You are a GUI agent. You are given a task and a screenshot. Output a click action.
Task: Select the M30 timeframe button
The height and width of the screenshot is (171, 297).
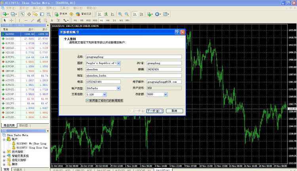coord(95,21)
